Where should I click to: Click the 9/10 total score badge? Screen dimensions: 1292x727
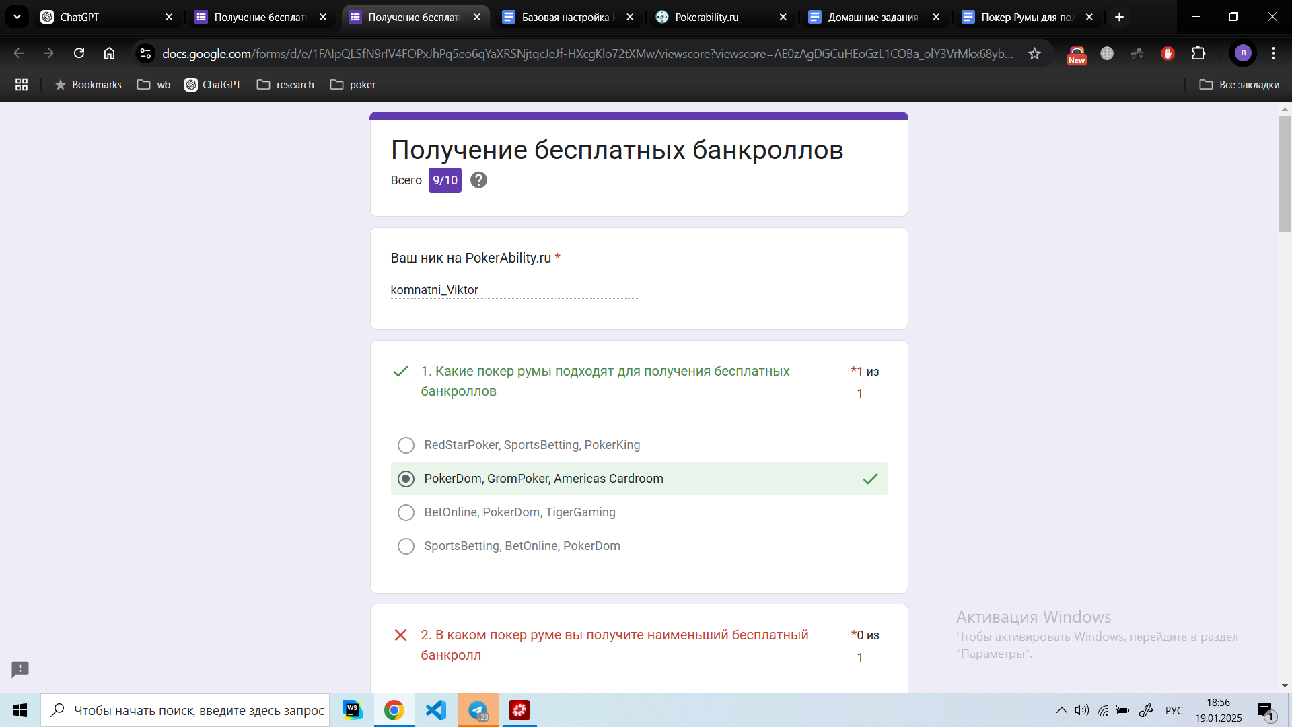point(445,180)
